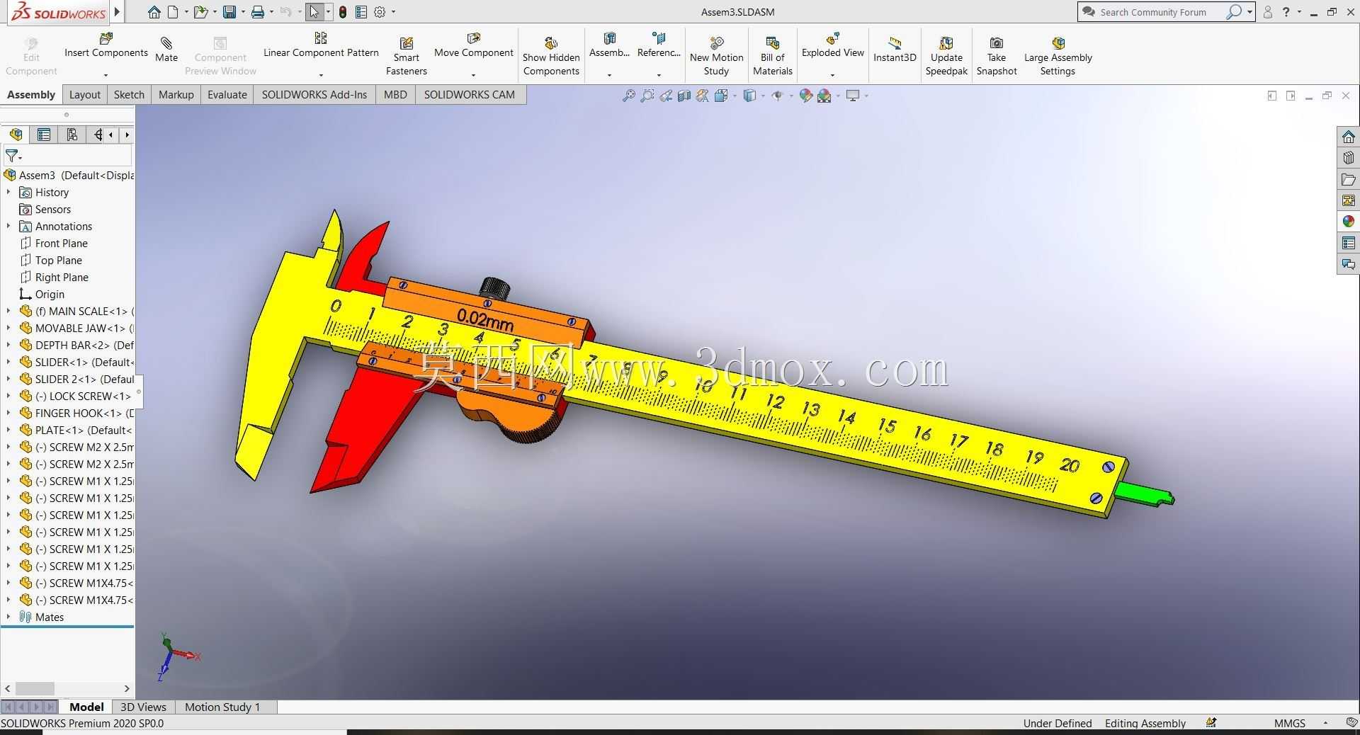Click the Zoom to Fit magnifier icon
1360x735 pixels.
pyautogui.click(x=628, y=96)
